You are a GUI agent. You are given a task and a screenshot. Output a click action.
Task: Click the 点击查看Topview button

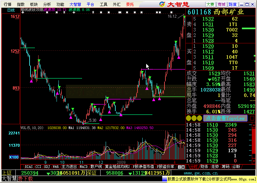click(225, 118)
